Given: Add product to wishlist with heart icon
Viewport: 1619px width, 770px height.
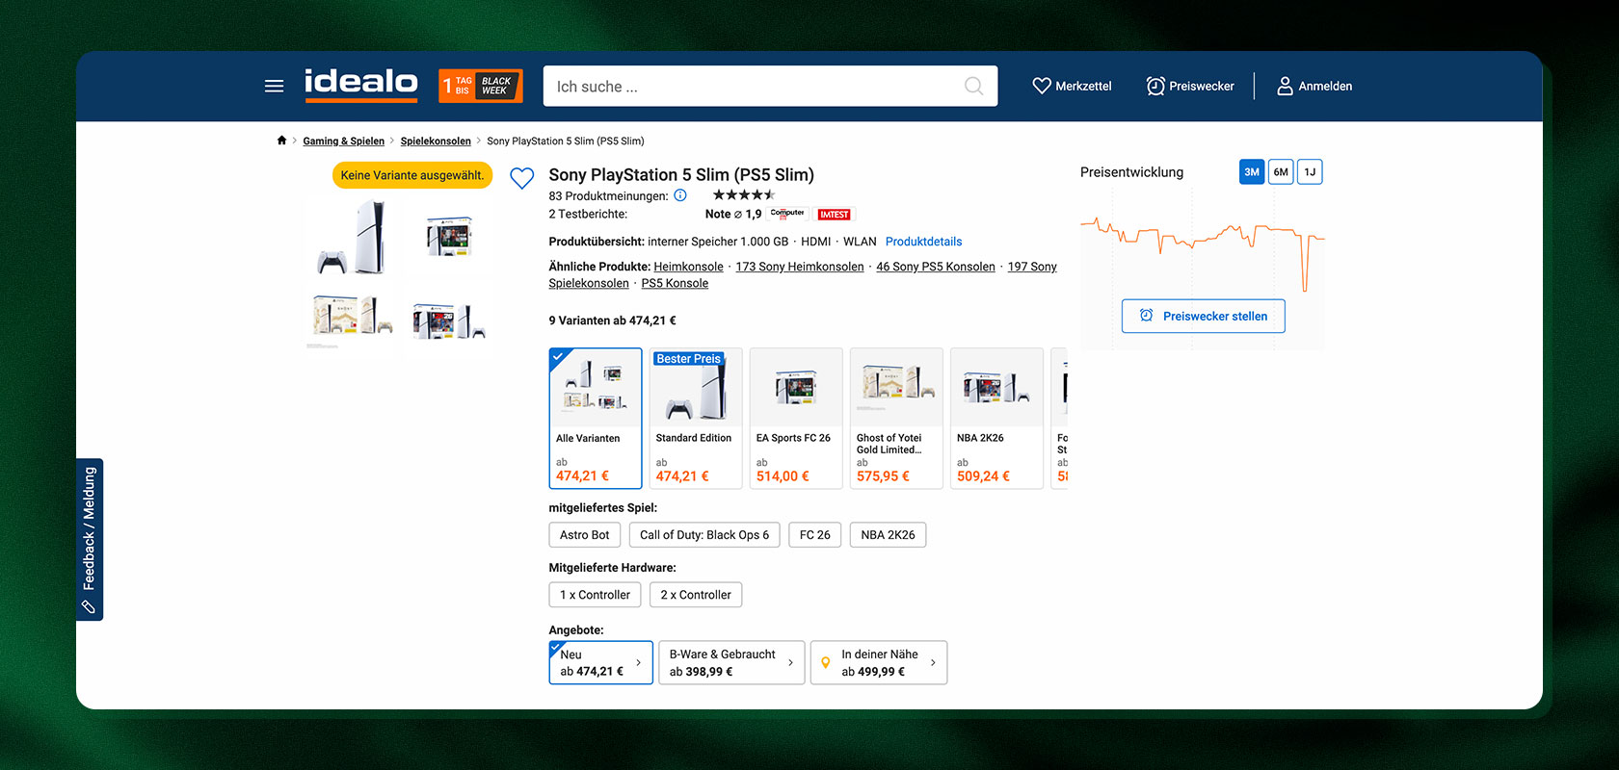Looking at the screenshot, I should [x=522, y=178].
